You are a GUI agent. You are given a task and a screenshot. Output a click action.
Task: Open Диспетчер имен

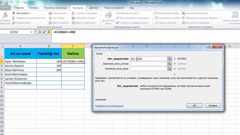pos(108,18)
